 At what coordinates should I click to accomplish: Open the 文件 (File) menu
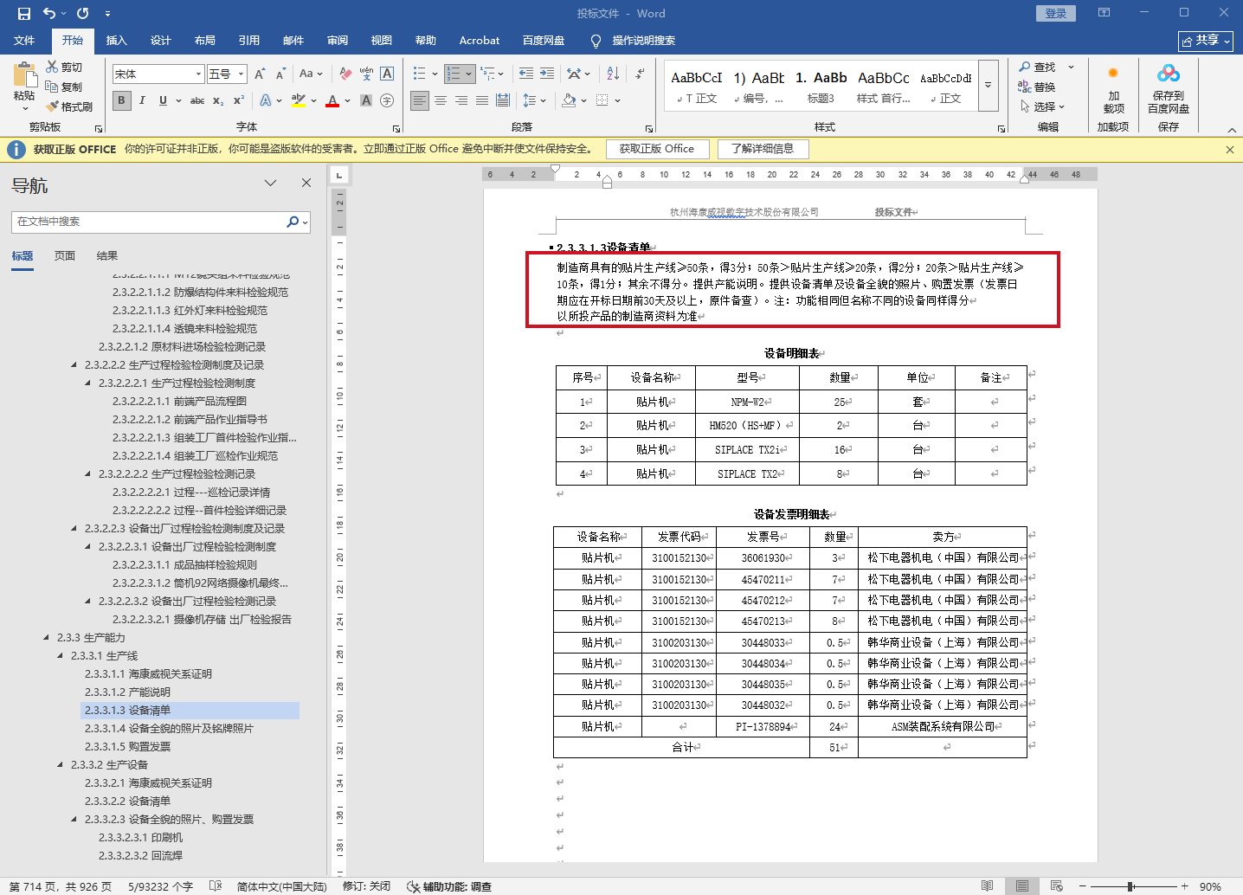(24, 40)
